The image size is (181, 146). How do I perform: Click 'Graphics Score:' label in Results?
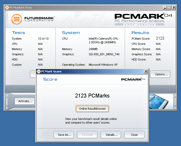coord(142,54)
